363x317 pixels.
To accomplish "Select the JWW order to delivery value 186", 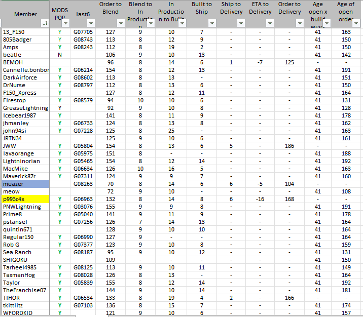I will [x=289, y=146].
